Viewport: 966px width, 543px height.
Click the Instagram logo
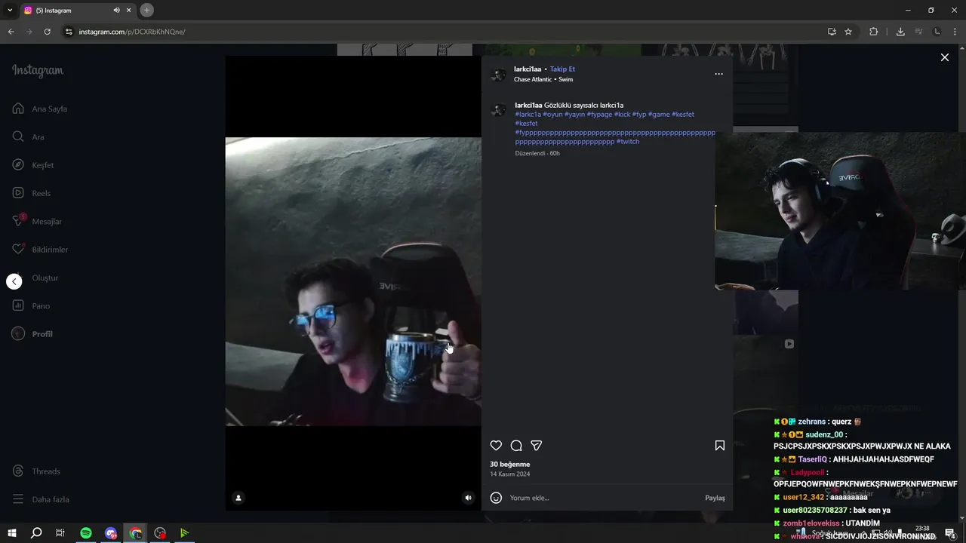click(38, 70)
